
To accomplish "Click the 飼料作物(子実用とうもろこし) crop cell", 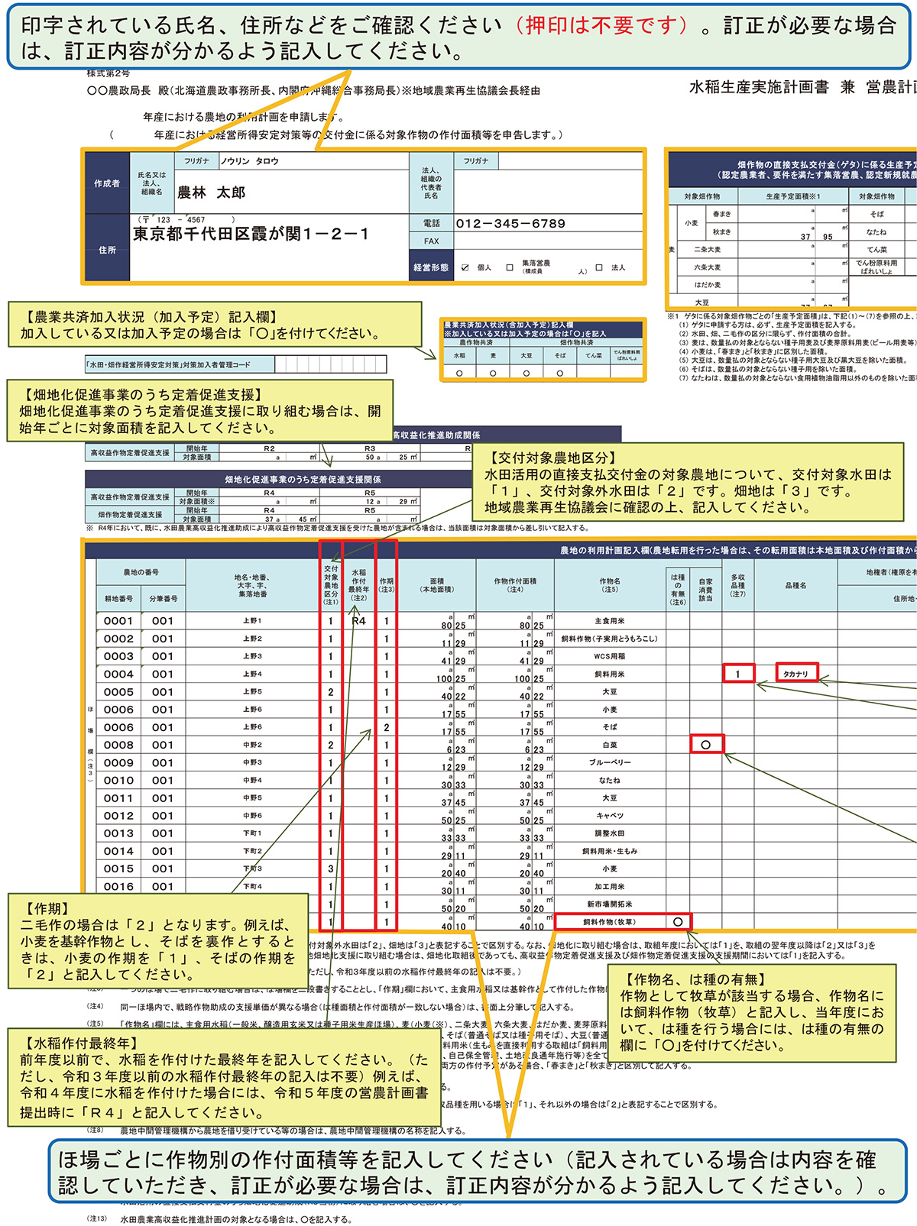I will [x=609, y=639].
